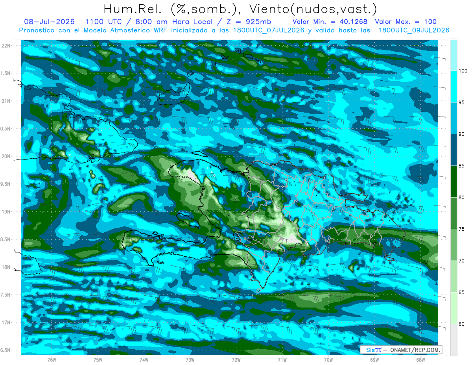The height and width of the screenshot is (365, 472).
Task: Click the 'Valor Max. = 100' text
Action: click(406, 22)
